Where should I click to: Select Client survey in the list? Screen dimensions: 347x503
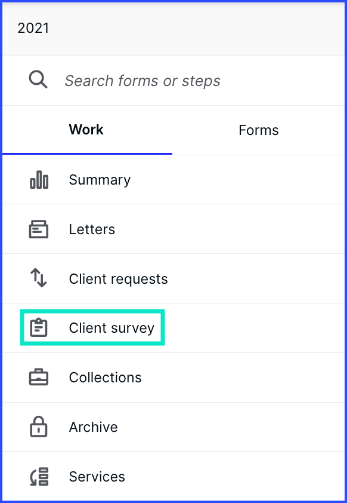(x=173, y=328)
